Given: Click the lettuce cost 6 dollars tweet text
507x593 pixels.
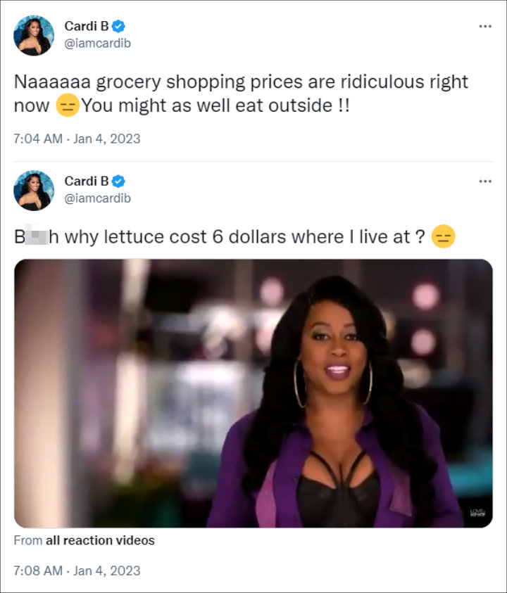Looking at the screenshot, I should (x=220, y=237).
